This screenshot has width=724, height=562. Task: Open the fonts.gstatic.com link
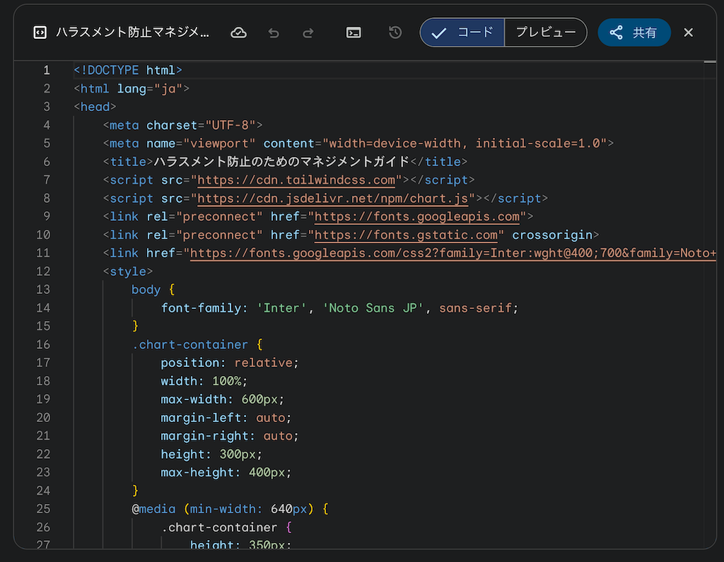[x=407, y=235]
